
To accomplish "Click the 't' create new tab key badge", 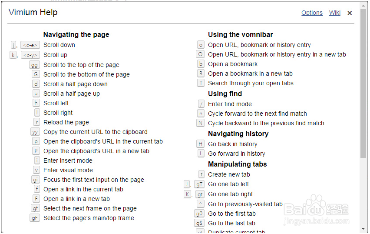I will click(x=201, y=174).
